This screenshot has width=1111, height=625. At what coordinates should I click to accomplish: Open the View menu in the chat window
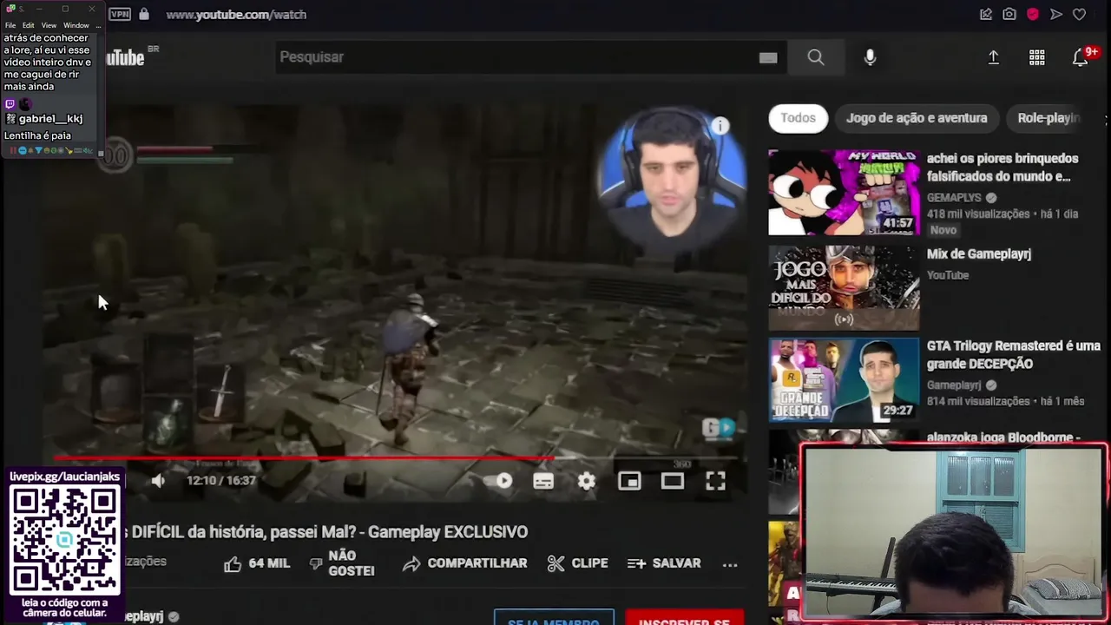tap(49, 25)
